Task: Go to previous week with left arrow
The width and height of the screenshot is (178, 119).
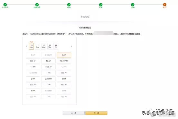Action: [x=26, y=46]
